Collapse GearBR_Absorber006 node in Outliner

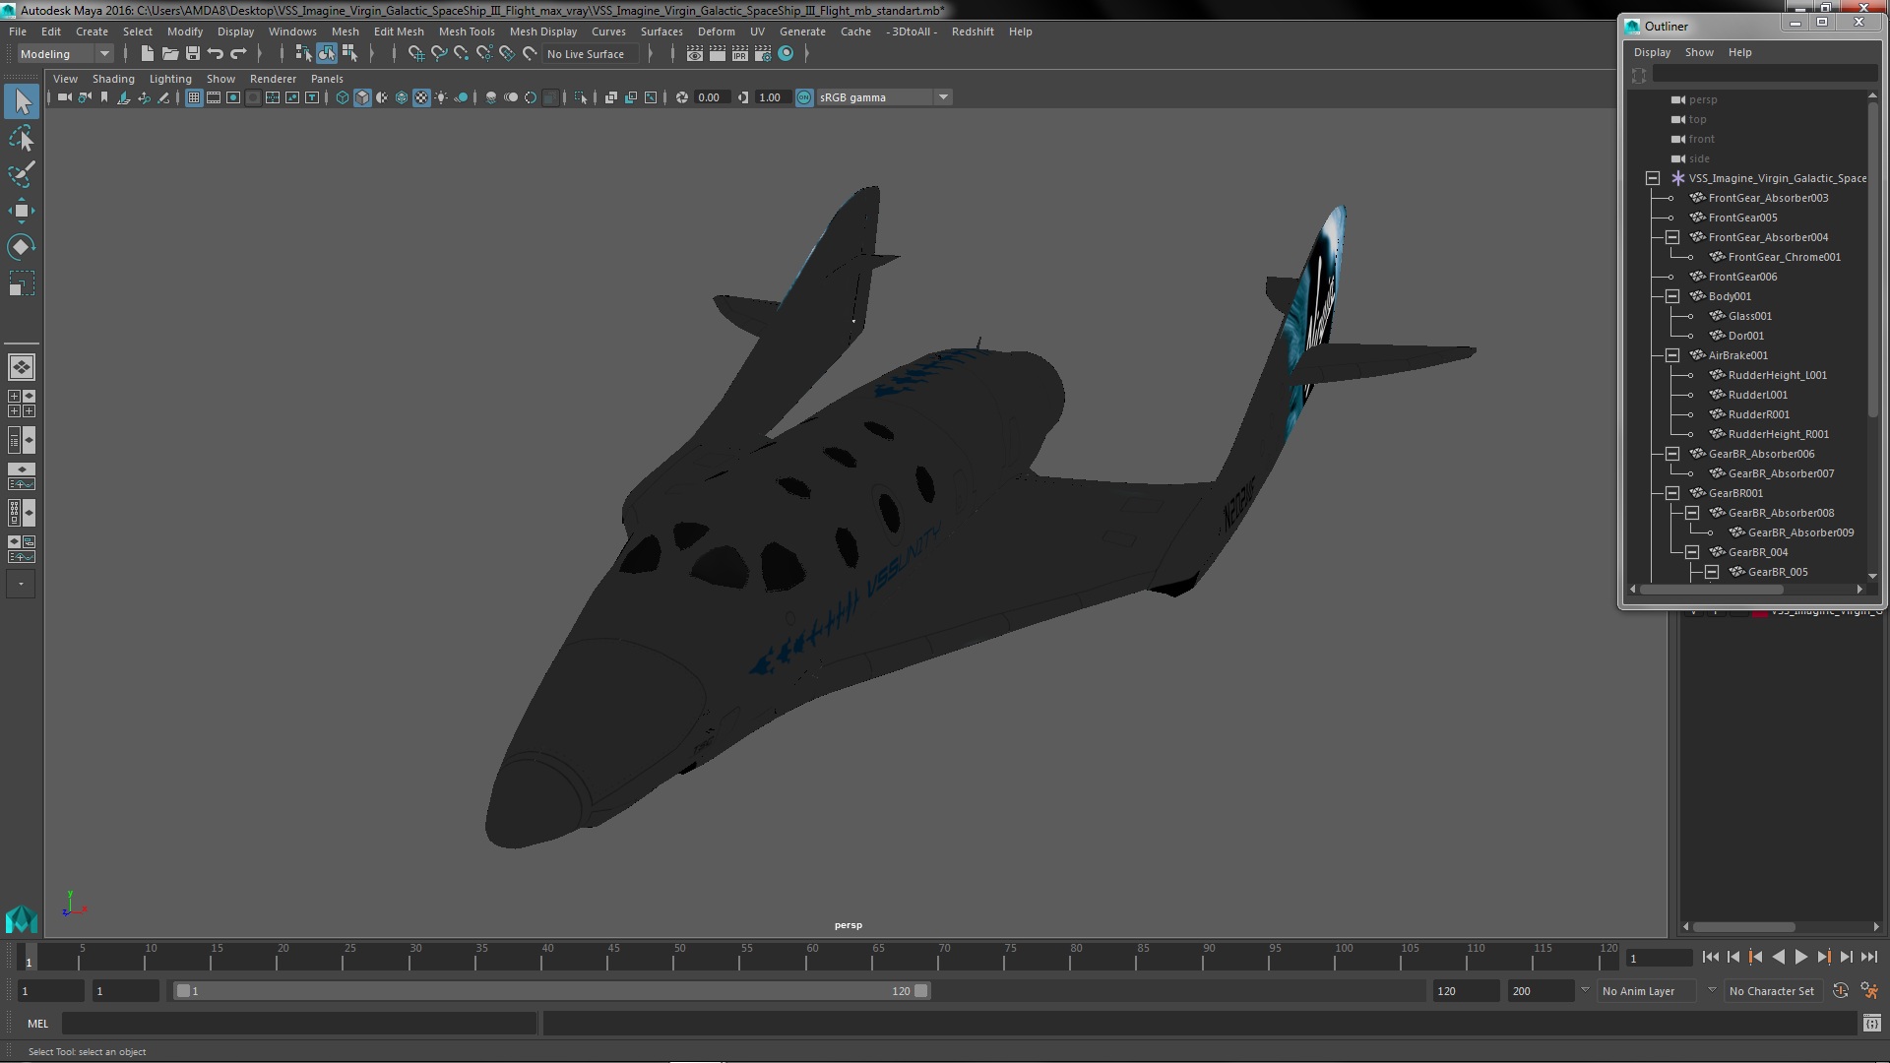tap(1672, 454)
